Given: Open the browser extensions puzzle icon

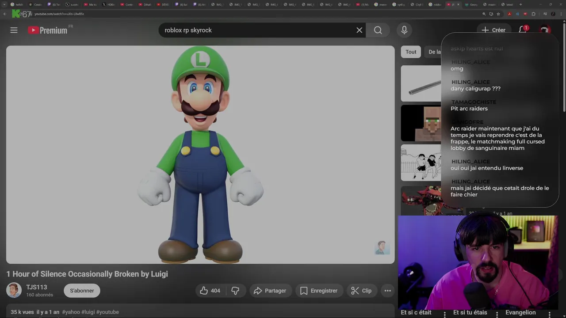Looking at the screenshot, I should (533, 14).
